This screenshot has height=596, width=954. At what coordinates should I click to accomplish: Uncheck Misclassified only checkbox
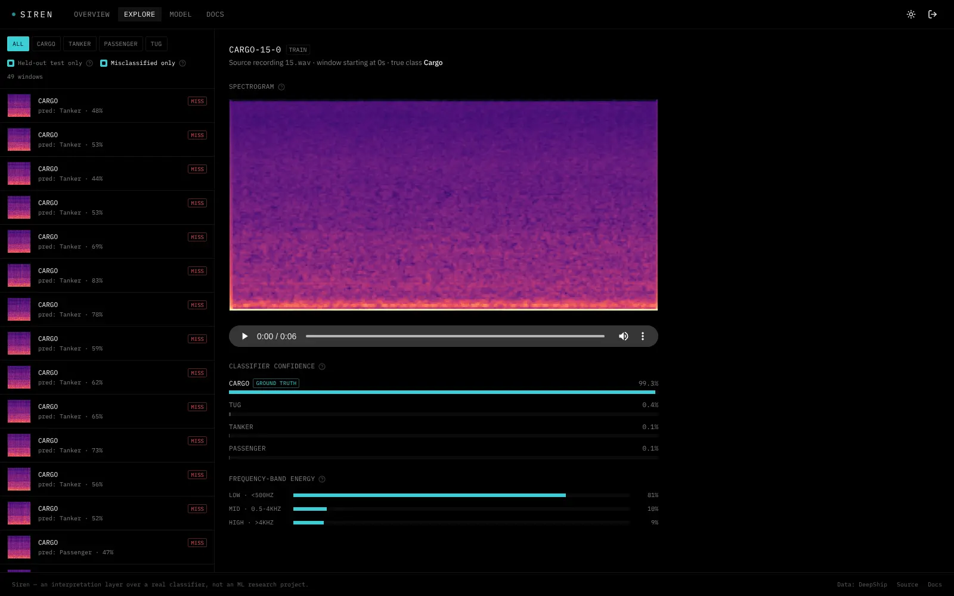click(104, 63)
